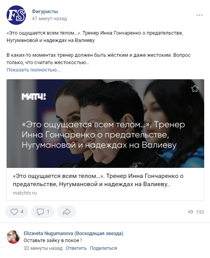Open the three-dots post options menu
This screenshot has width=210, height=258.
199,15
